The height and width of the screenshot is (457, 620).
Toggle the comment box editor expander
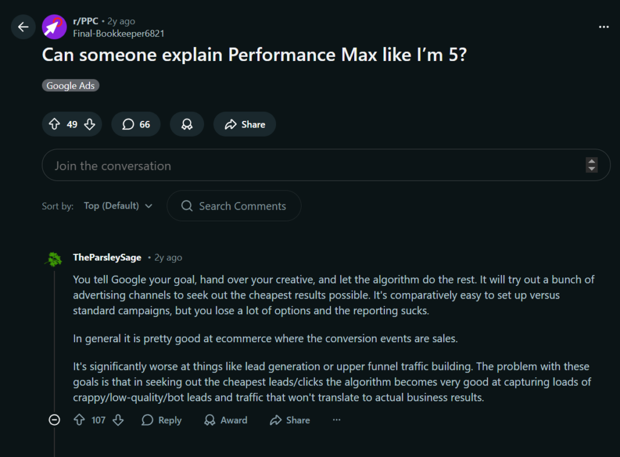[592, 165]
